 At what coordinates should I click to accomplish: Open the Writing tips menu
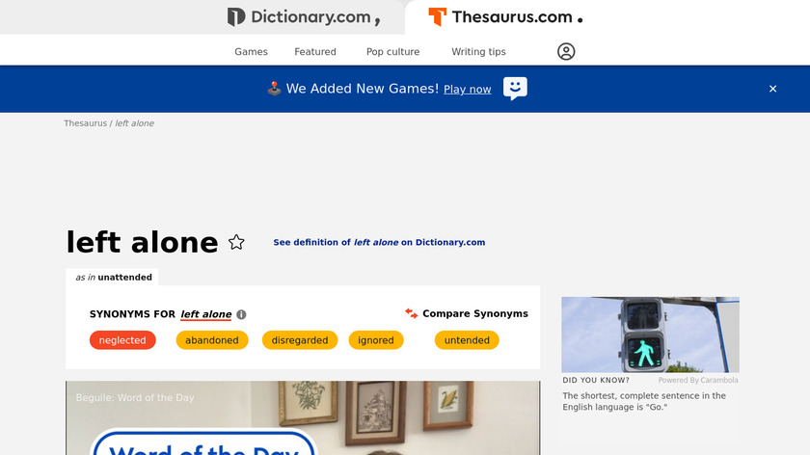pyautogui.click(x=479, y=52)
